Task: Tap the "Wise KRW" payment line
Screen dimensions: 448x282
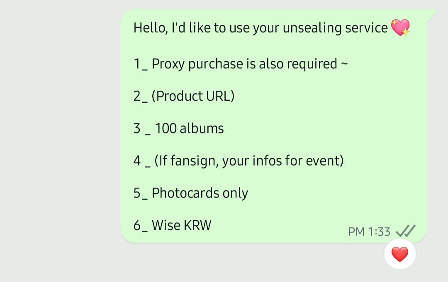Action: tap(182, 225)
